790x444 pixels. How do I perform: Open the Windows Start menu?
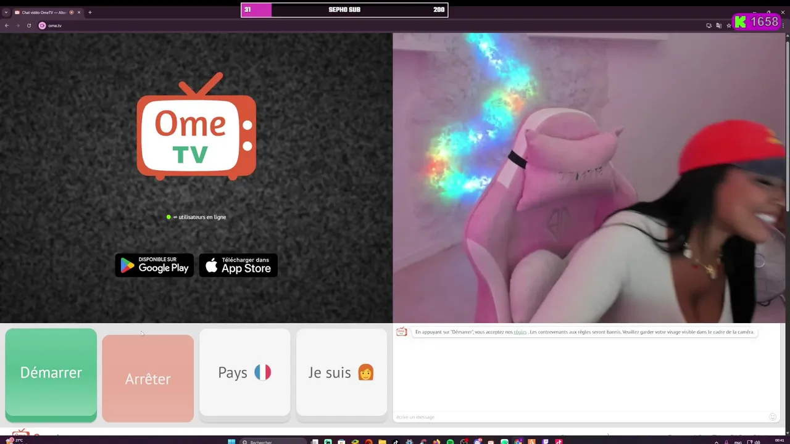click(x=231, y=442)
